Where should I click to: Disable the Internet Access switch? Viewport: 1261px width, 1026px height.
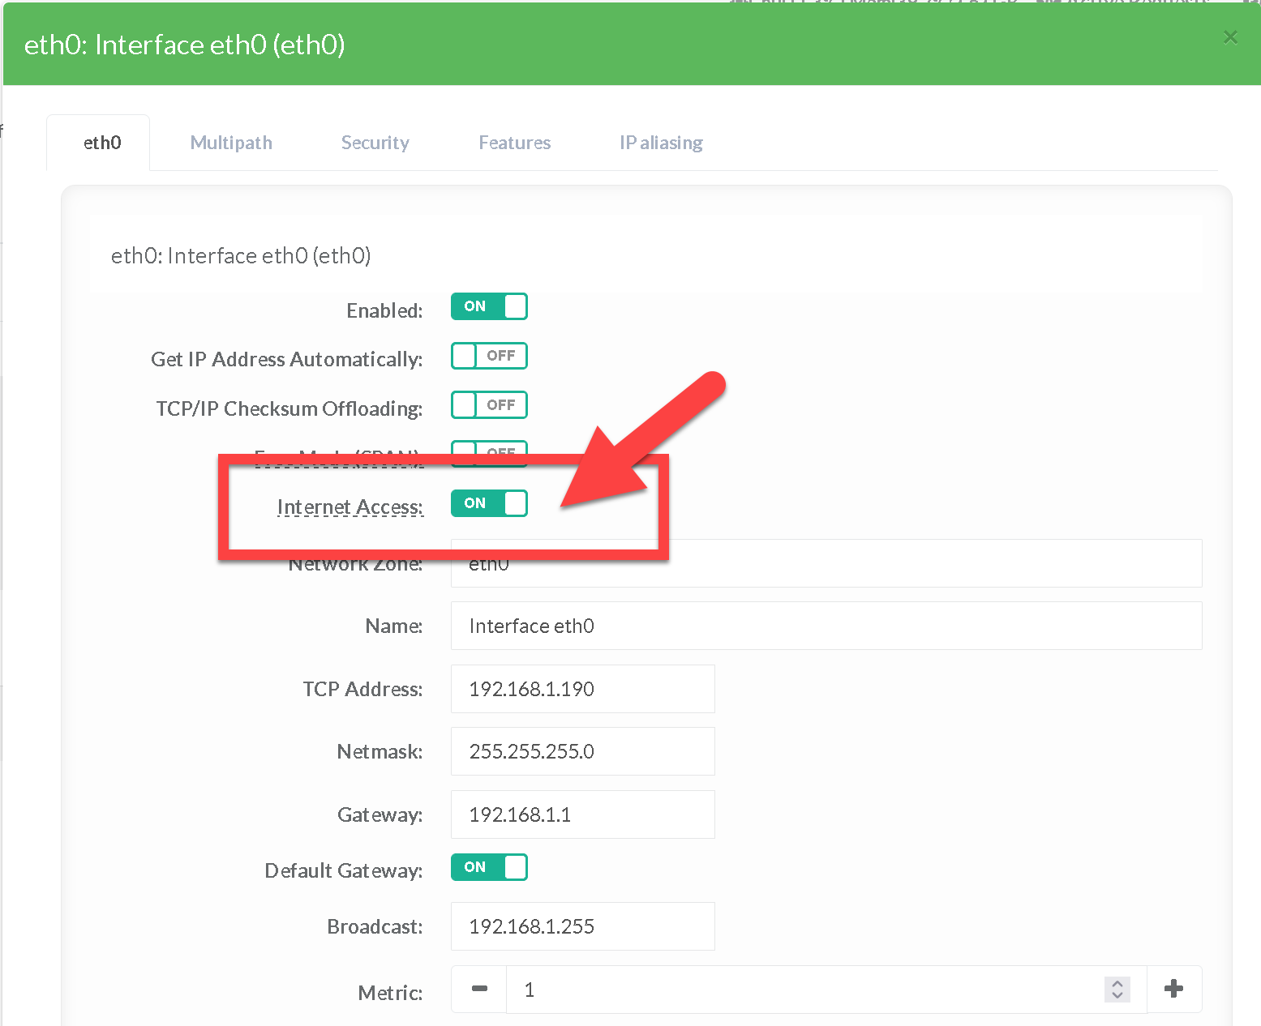pos(489,503)
